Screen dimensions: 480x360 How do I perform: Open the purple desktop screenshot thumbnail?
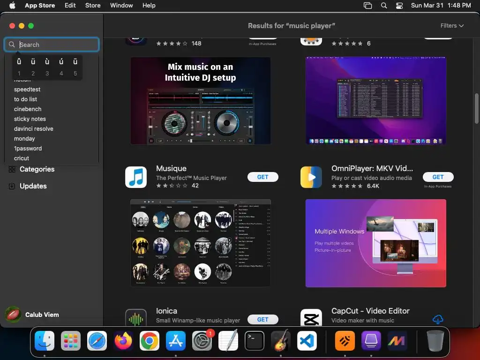(375, 101)
